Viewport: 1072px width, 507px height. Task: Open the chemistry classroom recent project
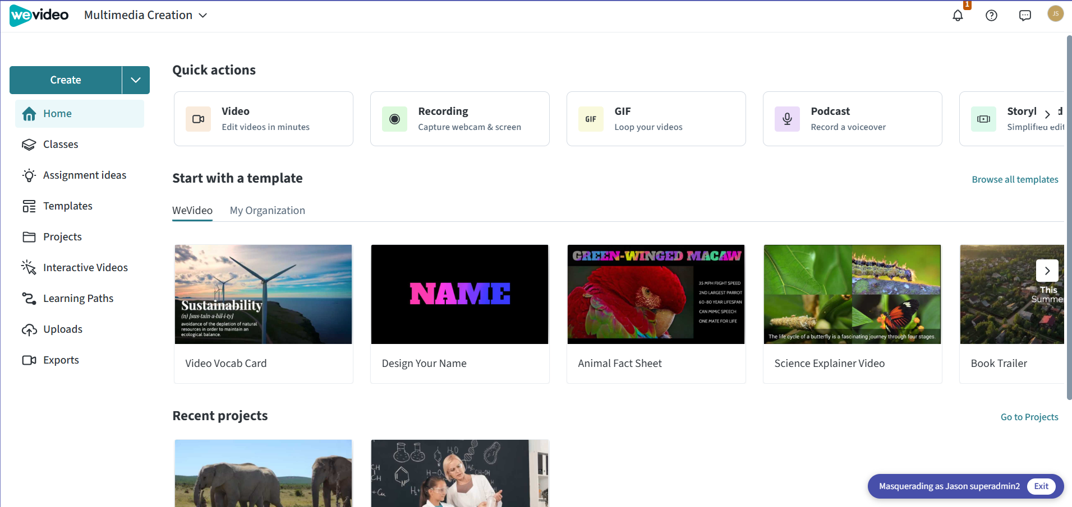pos(460,473)
